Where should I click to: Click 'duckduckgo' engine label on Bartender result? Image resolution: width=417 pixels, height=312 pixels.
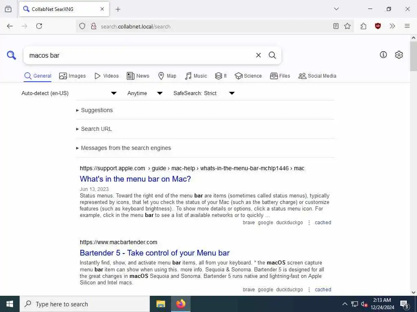[290, 290]
